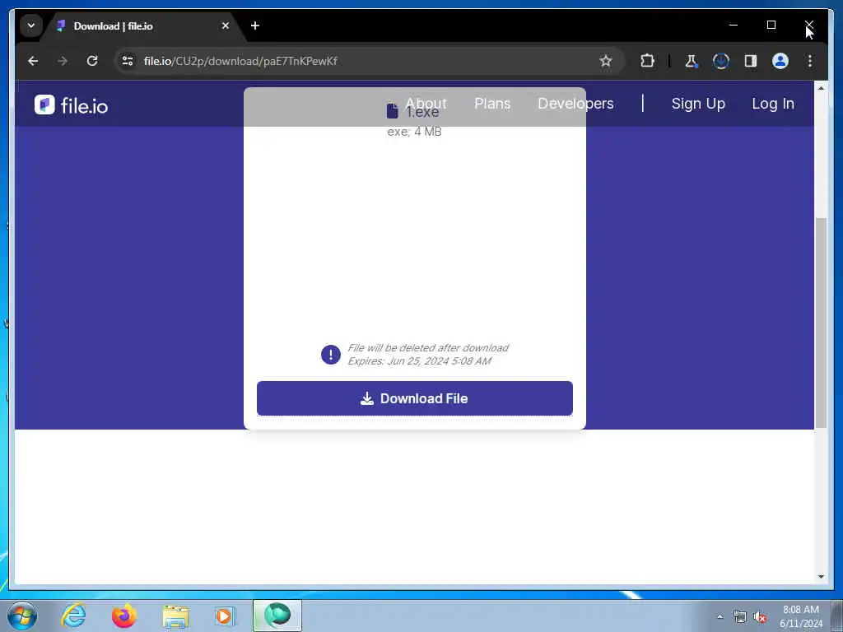The image size is (843, 632).
Task: Open the Extensions puzzle icon
Action: pos(647,61)
